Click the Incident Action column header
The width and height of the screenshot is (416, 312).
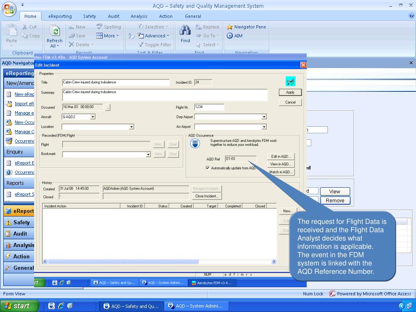click(x=81, y=206)
